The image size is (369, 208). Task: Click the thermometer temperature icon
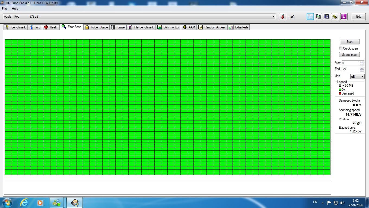coord(282,17)
